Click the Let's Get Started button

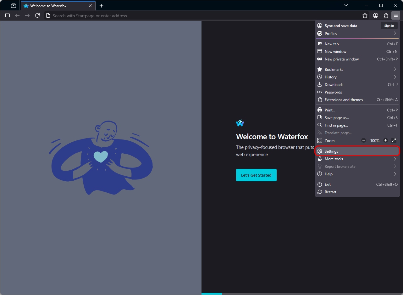[256, 175]
